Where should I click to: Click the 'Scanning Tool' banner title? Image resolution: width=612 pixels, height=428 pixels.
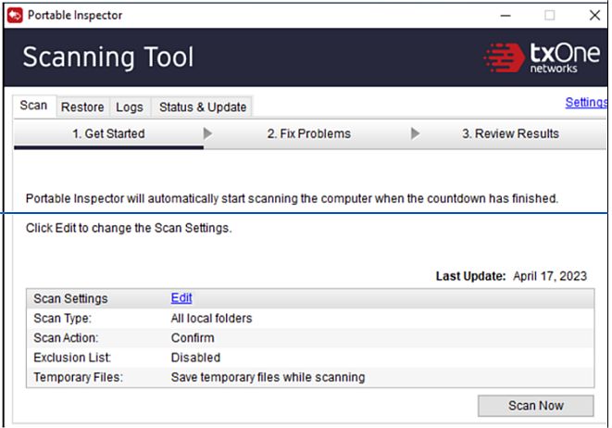108,57
